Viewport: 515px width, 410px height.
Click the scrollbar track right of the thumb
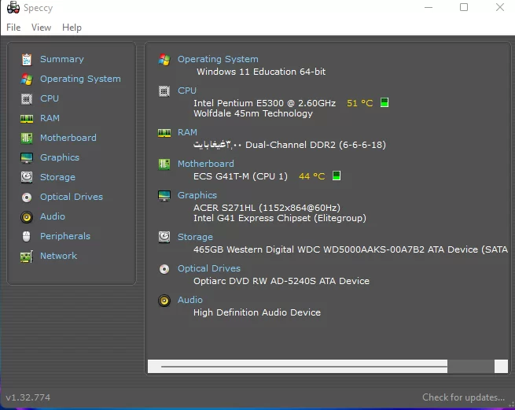click(471, 366)
